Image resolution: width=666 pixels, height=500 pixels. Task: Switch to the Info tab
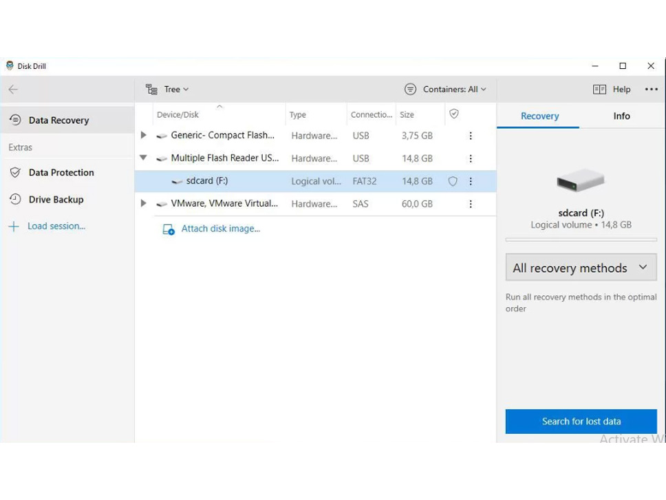[x=621, y=116]
